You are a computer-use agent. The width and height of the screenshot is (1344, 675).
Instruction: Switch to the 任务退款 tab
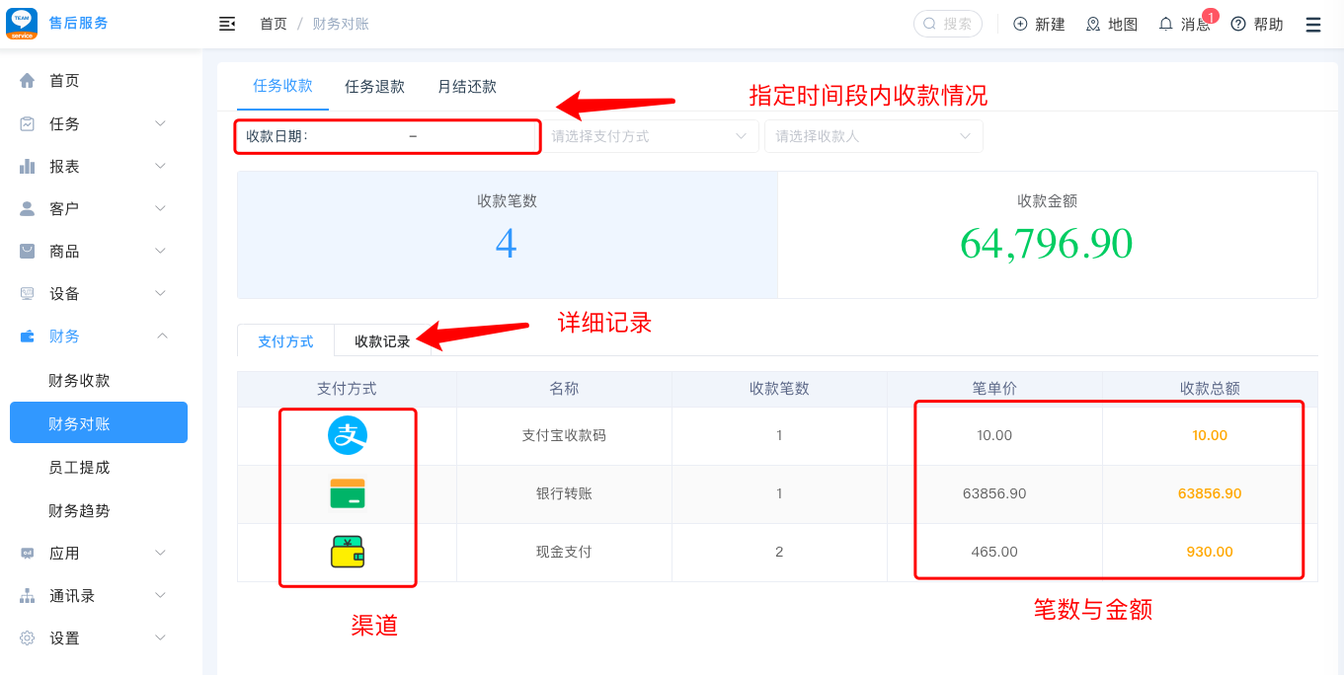[x=374, y=87]
